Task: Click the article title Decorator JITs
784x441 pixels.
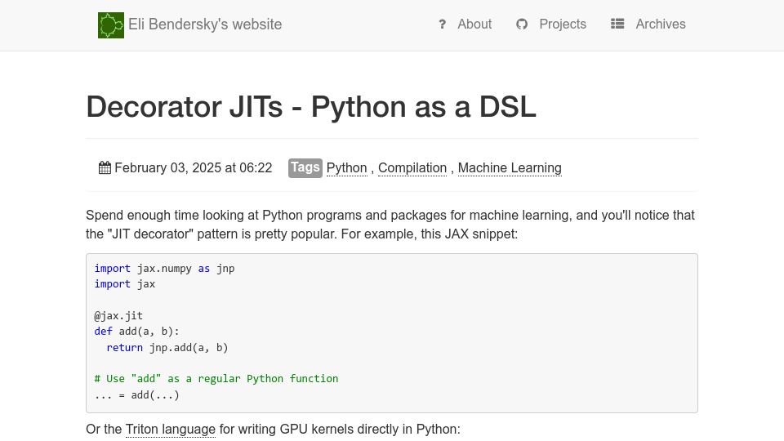Action: [x=310, y=106]
